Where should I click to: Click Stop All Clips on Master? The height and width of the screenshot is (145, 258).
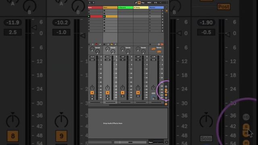pyautogui.click(x=150, y=44)
